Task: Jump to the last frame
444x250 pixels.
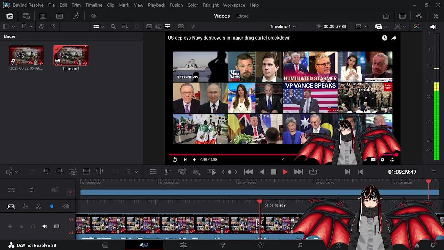Action: point(298,172)
